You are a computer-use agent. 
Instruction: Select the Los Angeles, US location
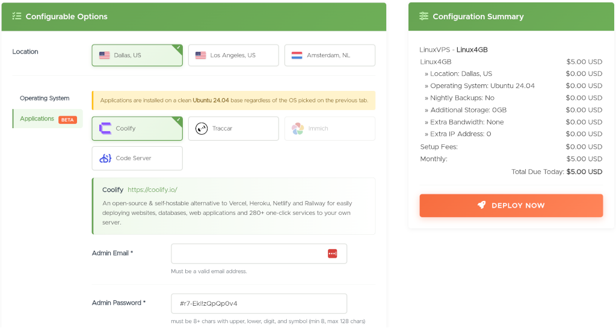tap(233, 55)
